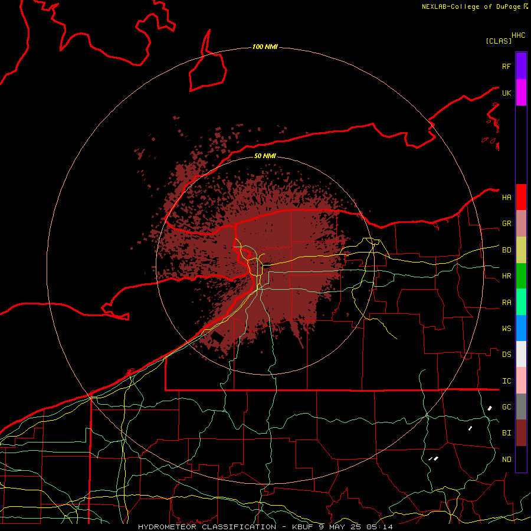Click the UK magenta legend color swatch
This screenshot has height=531, width=531.
[x=521, y=93]
